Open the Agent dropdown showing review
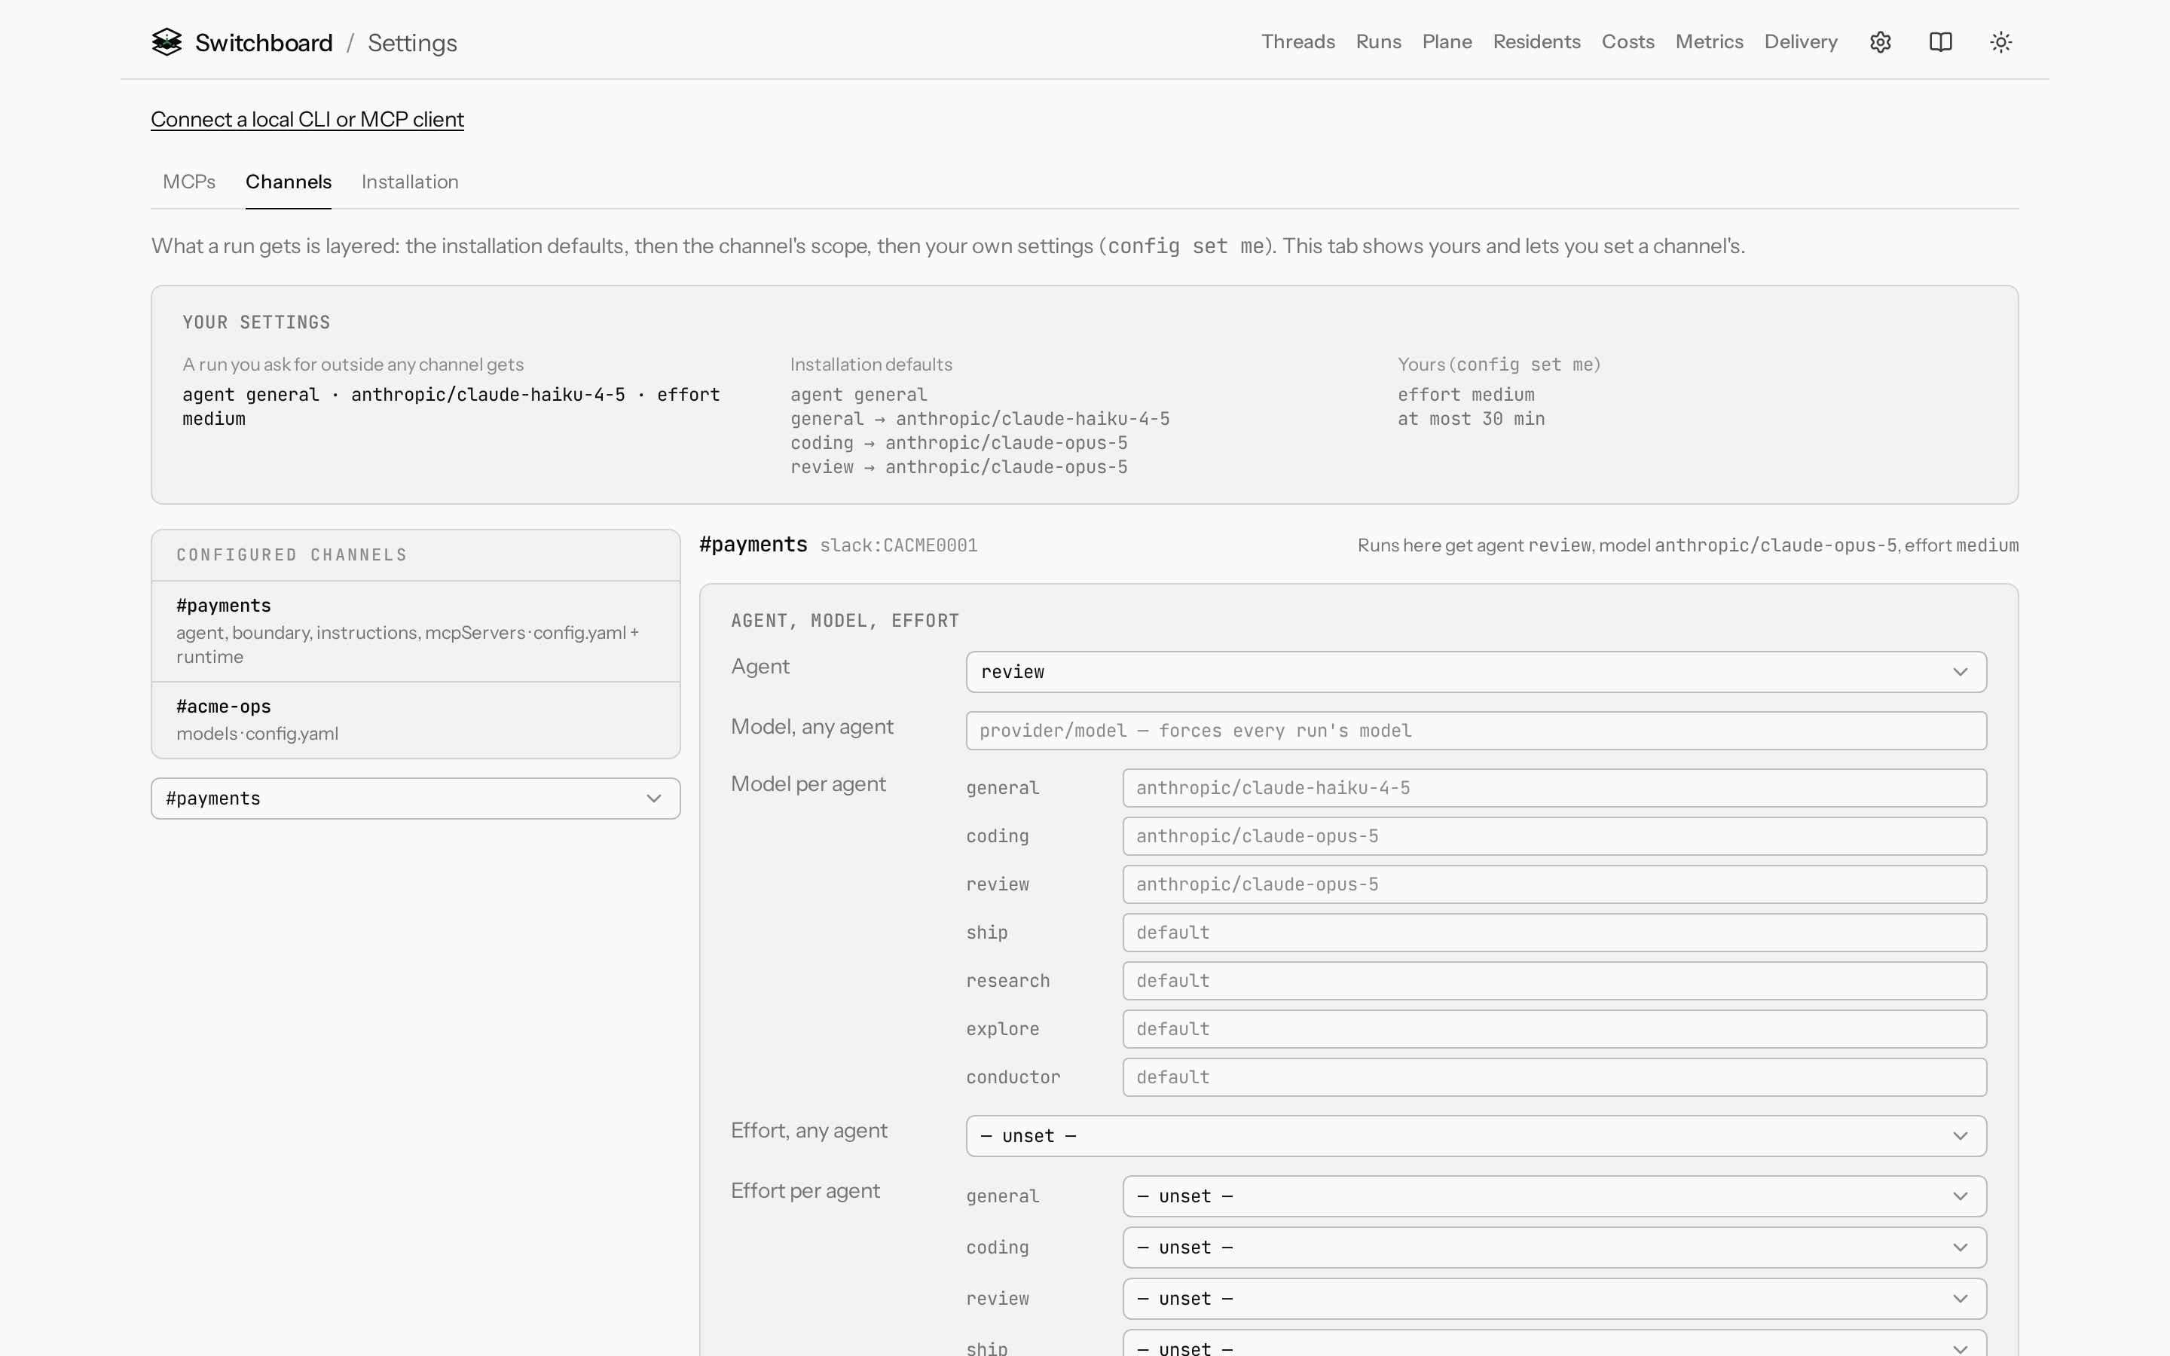Viewport: 2170px width, 1356px height. (1476, 672)
